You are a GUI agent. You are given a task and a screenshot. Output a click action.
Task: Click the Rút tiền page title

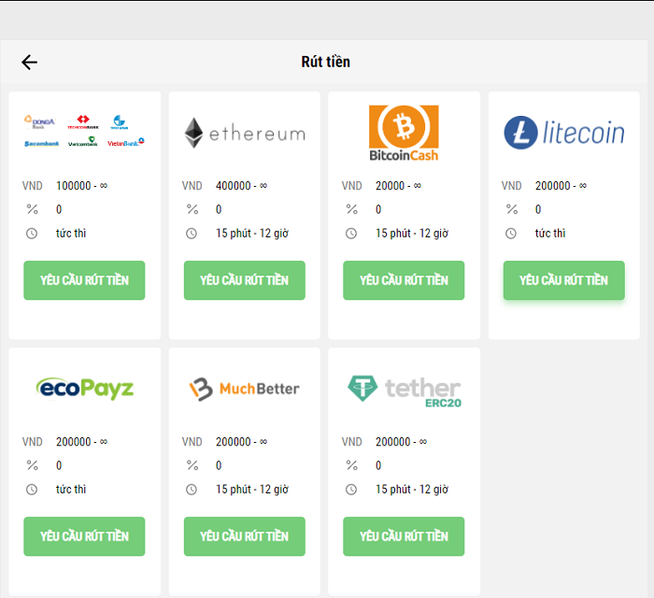[x=325, y=63]
